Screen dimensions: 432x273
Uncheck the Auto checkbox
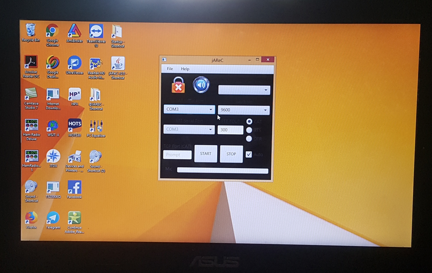pos(249,154)
